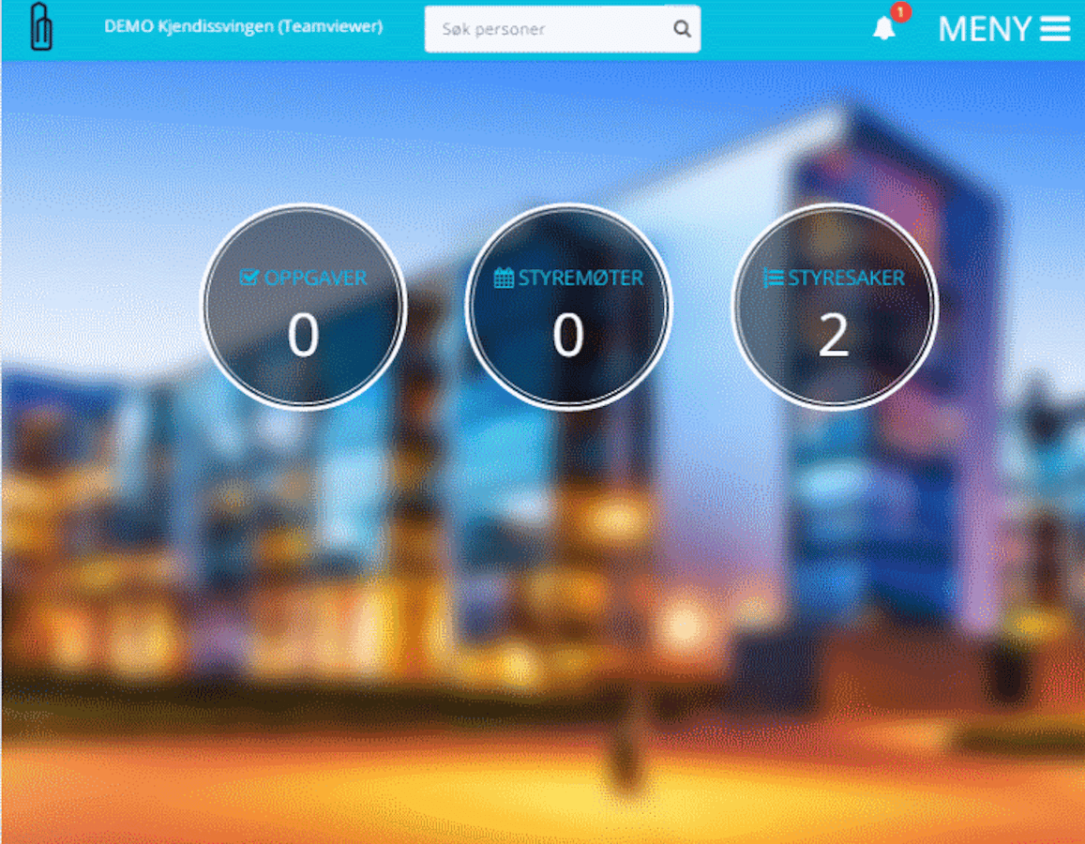Click the red notification badge showing 1
Viewport: 1085px width, 844px height.
(x=900, y=13)
